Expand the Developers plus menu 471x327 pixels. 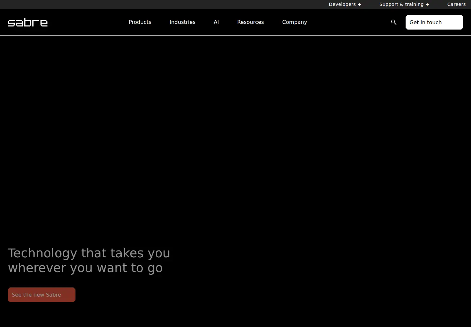345,4
